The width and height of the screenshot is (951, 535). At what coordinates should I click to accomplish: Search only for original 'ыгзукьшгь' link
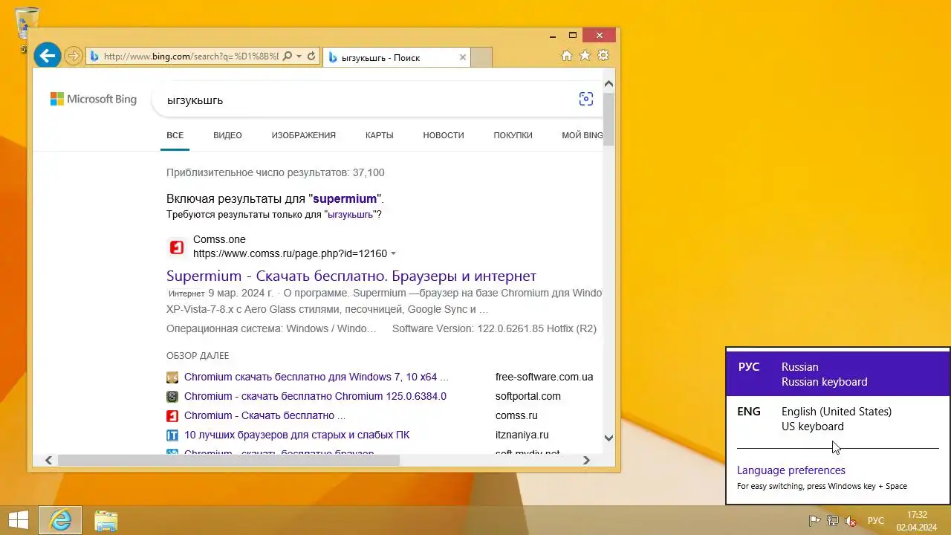click(350, 215)
